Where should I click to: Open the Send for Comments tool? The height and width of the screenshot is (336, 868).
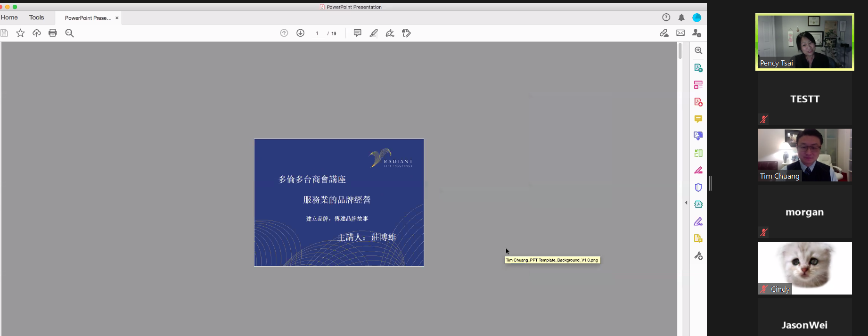click(x=698, y=238)
